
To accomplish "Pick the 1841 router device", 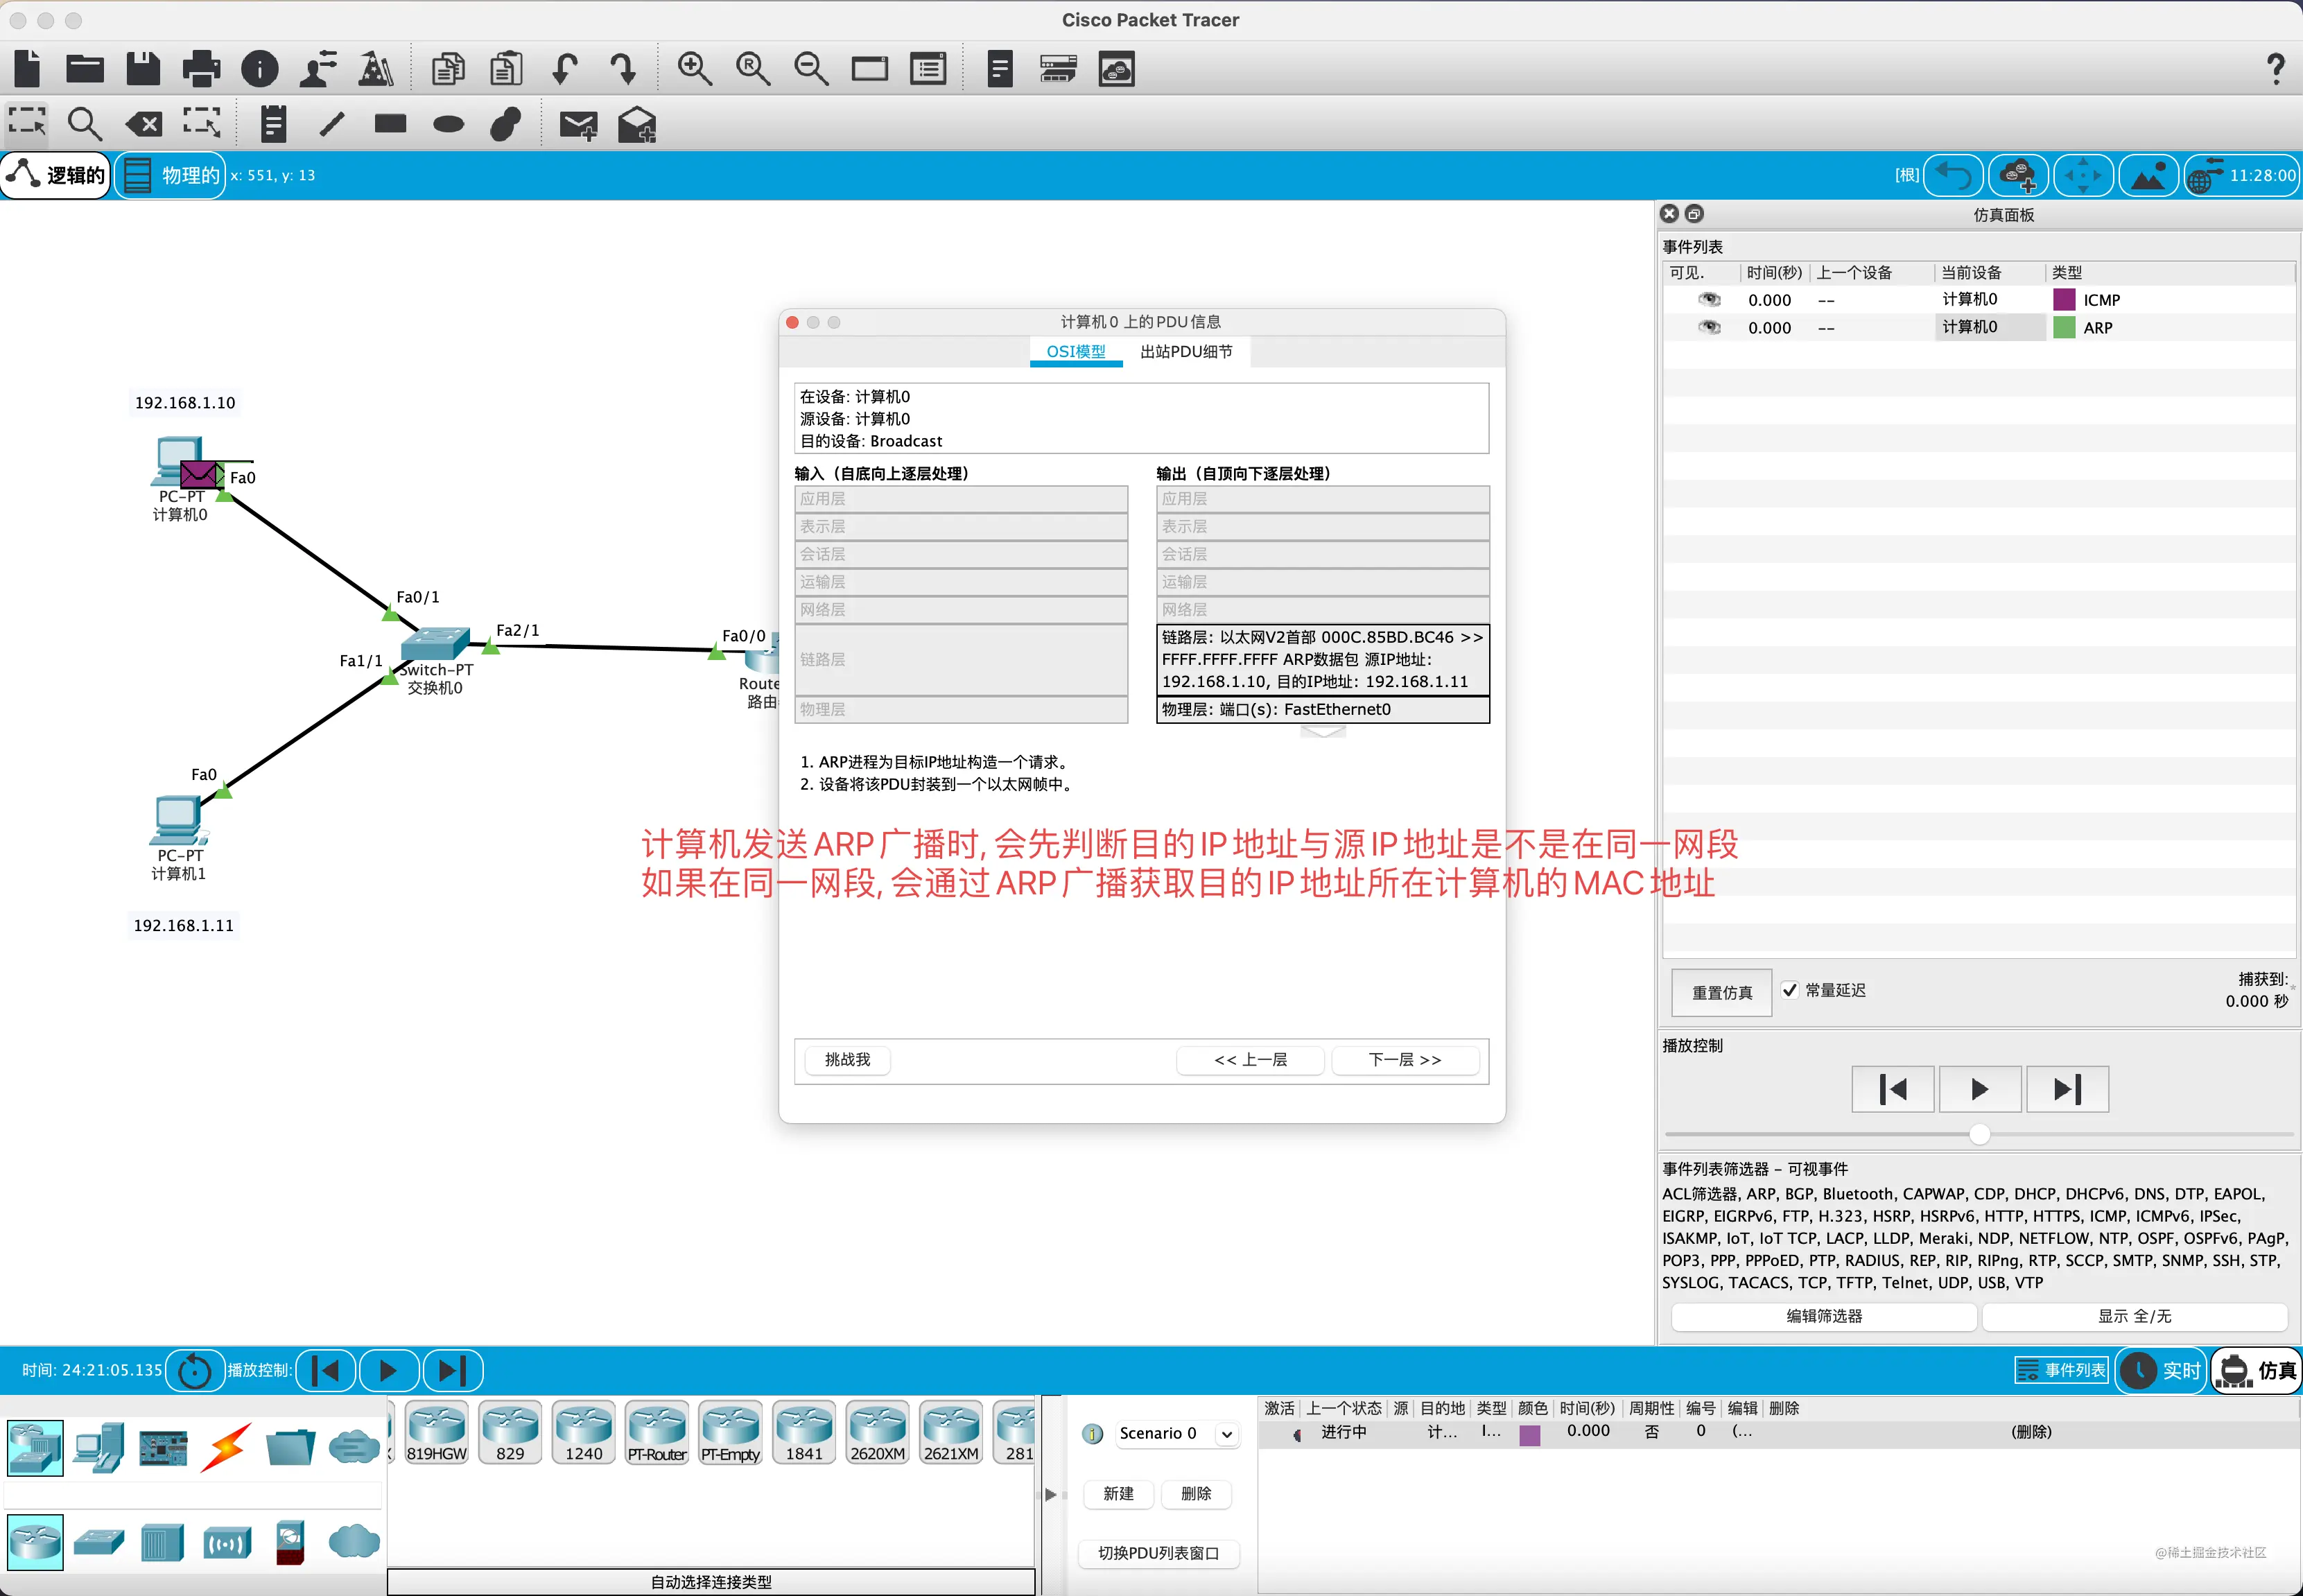I will click(x=804, y=1433).
